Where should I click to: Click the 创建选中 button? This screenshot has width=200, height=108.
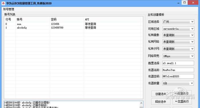[161, 94]
